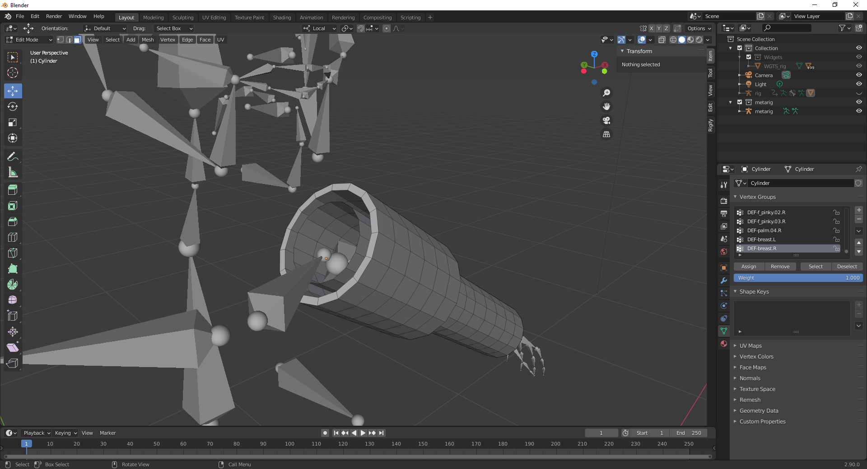This screenshot has width=867, height=469.
Task: Select the Select Box tool
Action: point(13,57)
